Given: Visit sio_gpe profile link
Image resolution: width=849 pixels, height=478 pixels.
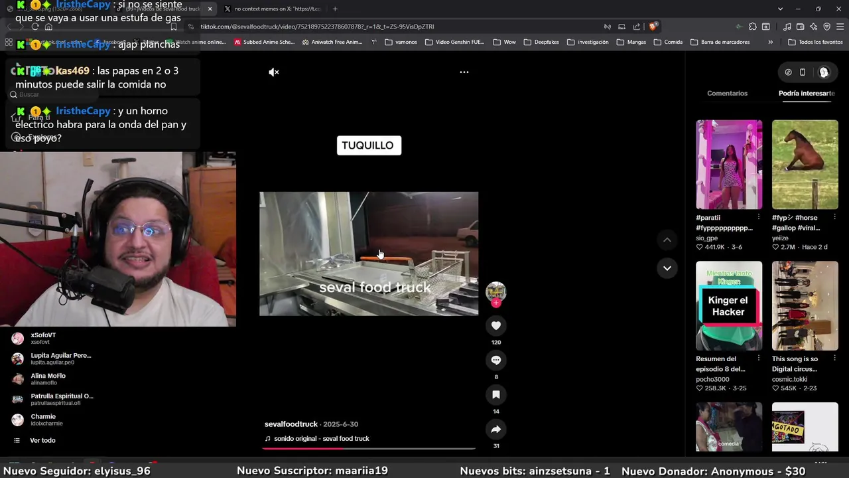Looking at the screenshot, I should 706,238.
